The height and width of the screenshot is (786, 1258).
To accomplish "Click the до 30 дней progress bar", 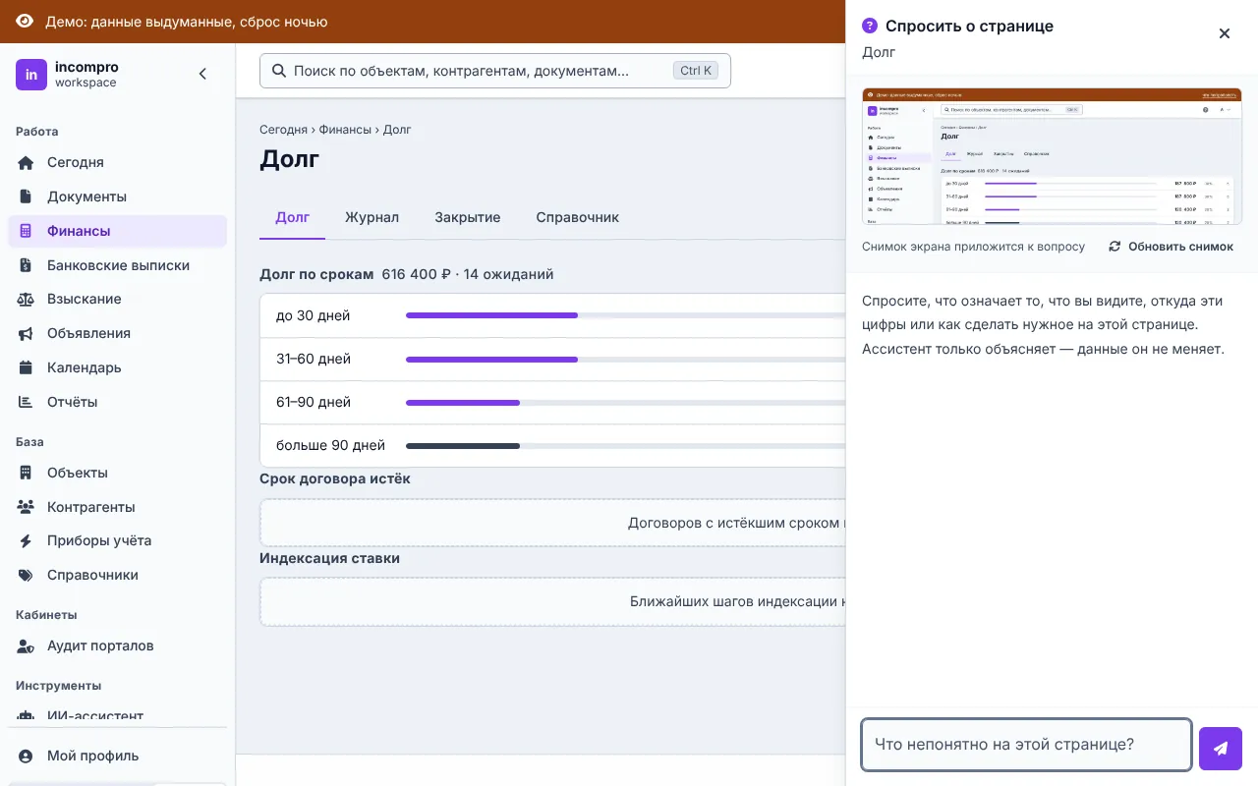I will (x=626, y=315).
